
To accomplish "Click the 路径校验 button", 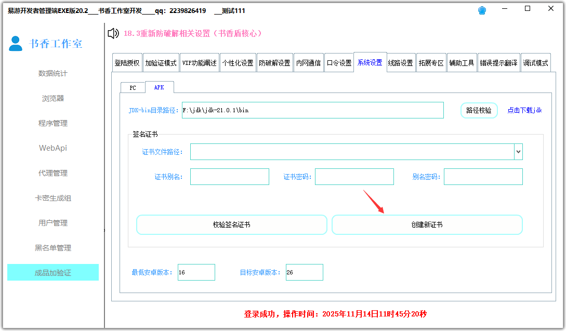I will coord(479,110).
